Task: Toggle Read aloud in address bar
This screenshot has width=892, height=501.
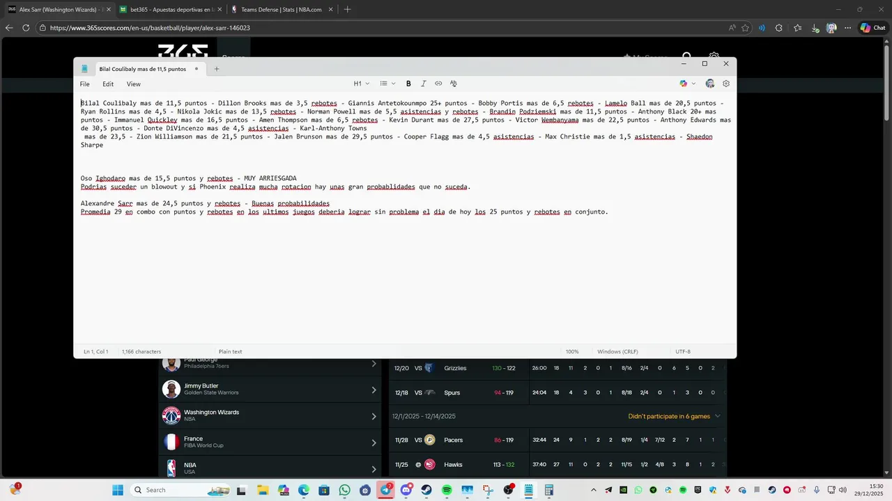Action: pos(732,28)
